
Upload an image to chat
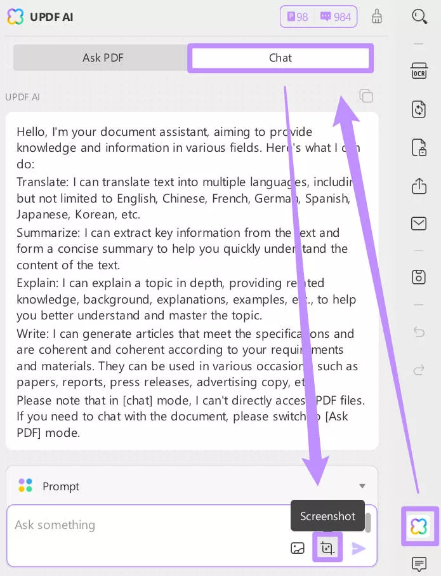click(x=298, y=548)
